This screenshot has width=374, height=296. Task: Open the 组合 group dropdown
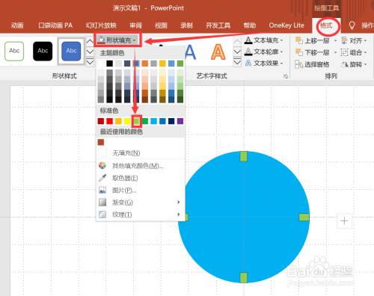tap(354, 52)
